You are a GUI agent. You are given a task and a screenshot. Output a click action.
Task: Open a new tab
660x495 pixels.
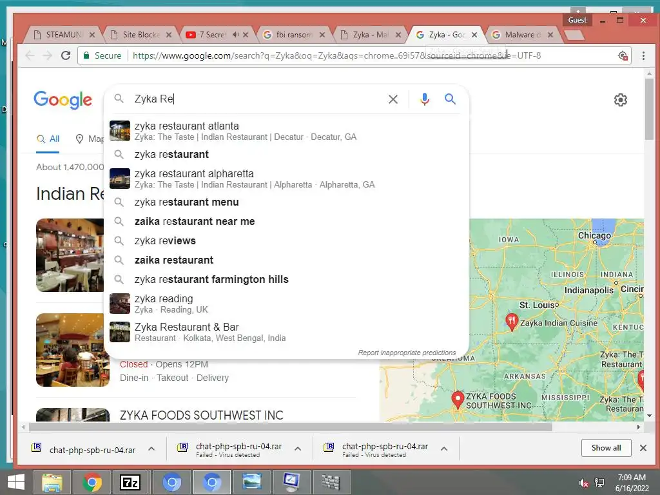click(x=574, y=35)
